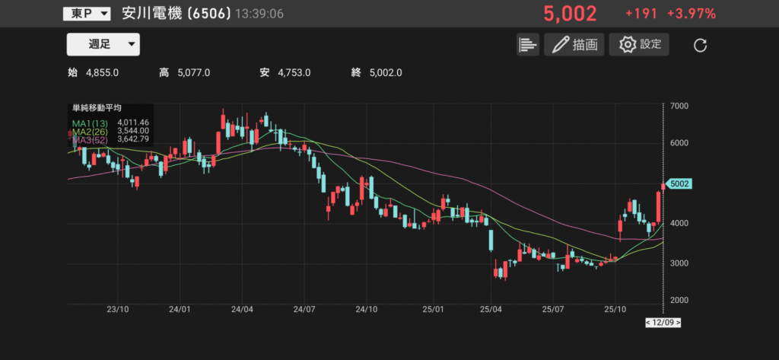779x360 pixels.
Task: Click the gear icon for 設定
Action: (x=628, y=45)
